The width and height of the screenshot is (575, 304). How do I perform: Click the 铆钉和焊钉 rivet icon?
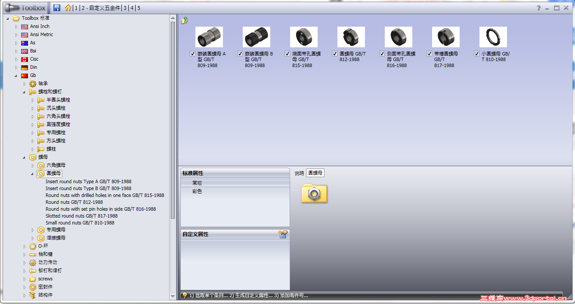[33, 270]
